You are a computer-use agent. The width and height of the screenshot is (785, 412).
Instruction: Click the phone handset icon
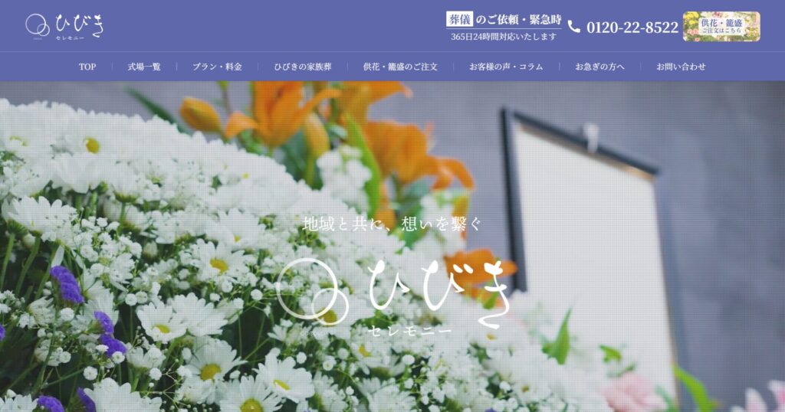pos(573,27)
